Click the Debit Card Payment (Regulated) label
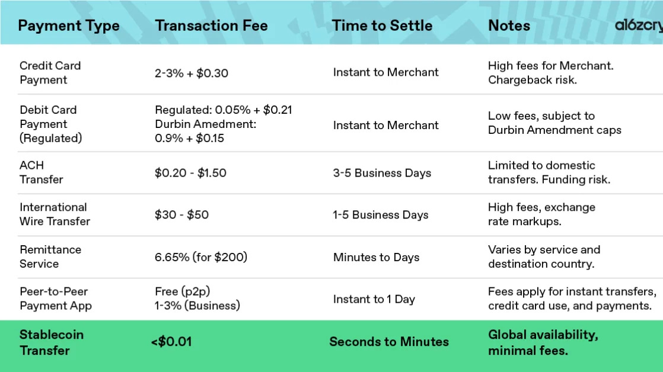The width and height of the screenshot is (663, 372). click(x=51, y=124)
